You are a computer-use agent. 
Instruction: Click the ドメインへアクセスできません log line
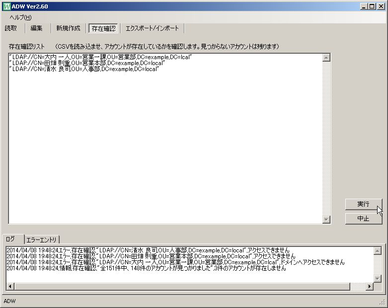point(175,262)
